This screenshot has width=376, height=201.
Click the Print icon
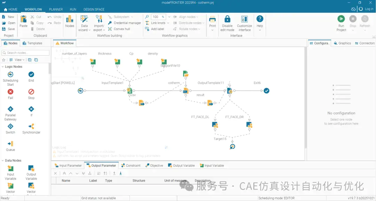(x=212, y=19)
